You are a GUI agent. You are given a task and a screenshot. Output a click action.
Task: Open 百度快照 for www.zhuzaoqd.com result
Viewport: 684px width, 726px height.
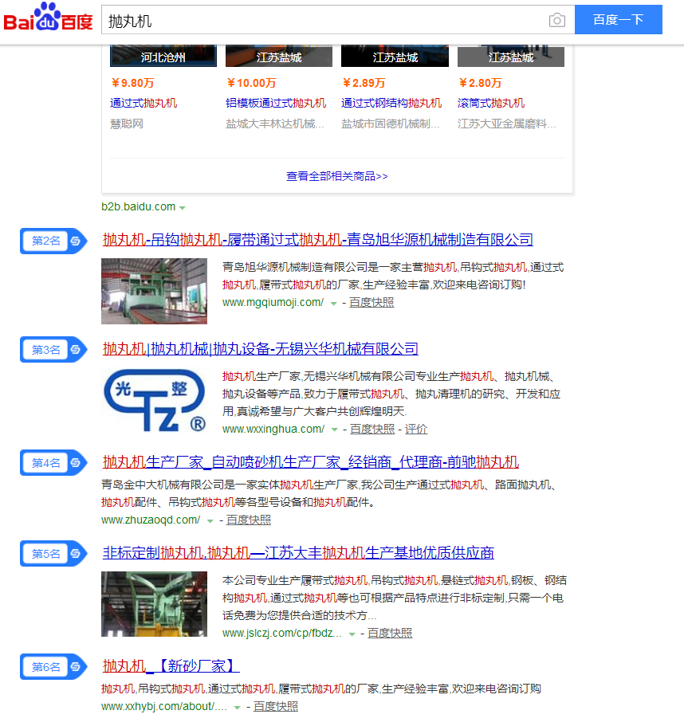pyautogui.click(x=249, y=520)
